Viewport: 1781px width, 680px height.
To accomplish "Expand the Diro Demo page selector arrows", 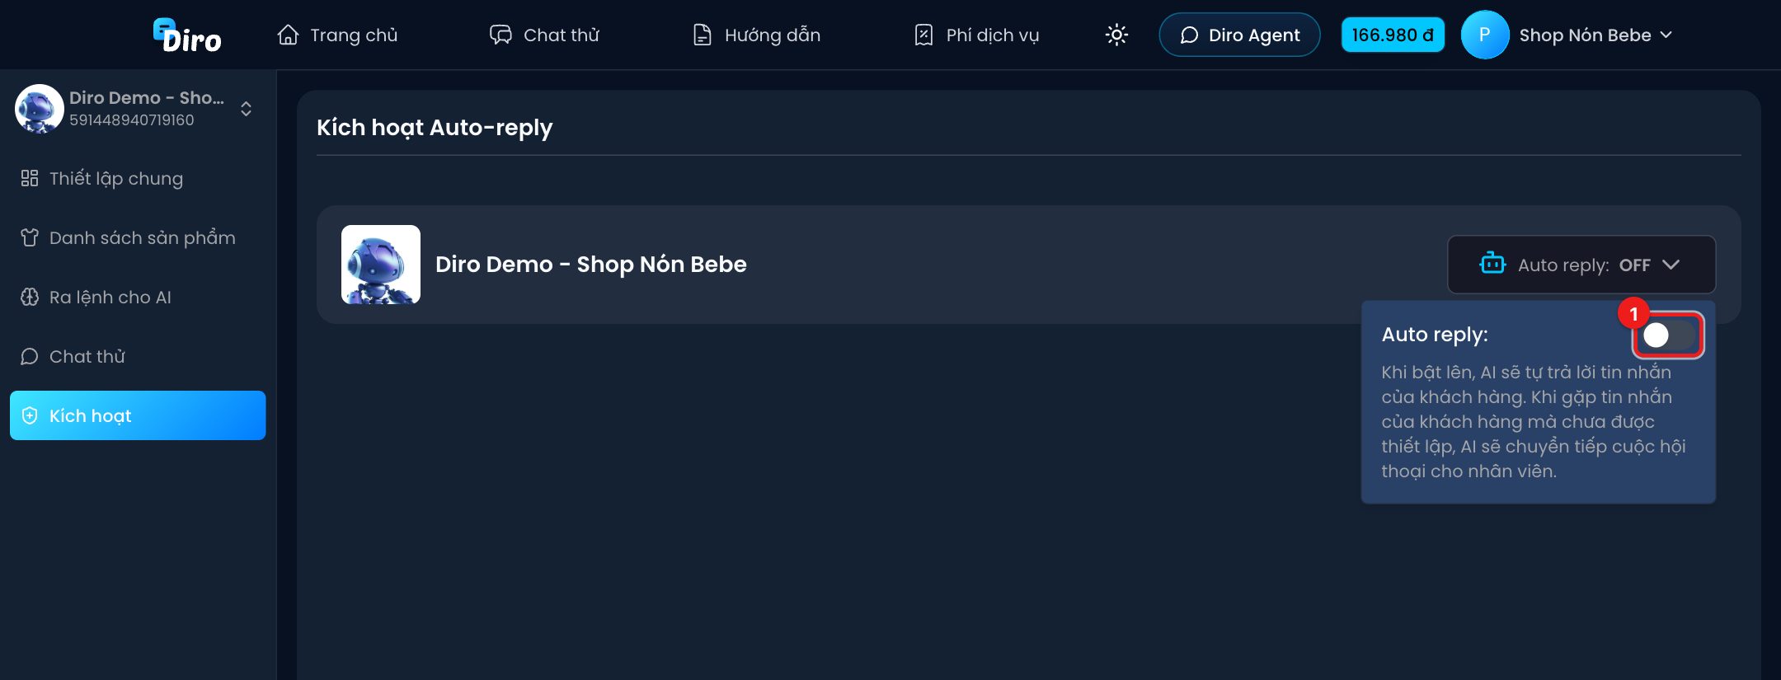I will pos(246,109).
